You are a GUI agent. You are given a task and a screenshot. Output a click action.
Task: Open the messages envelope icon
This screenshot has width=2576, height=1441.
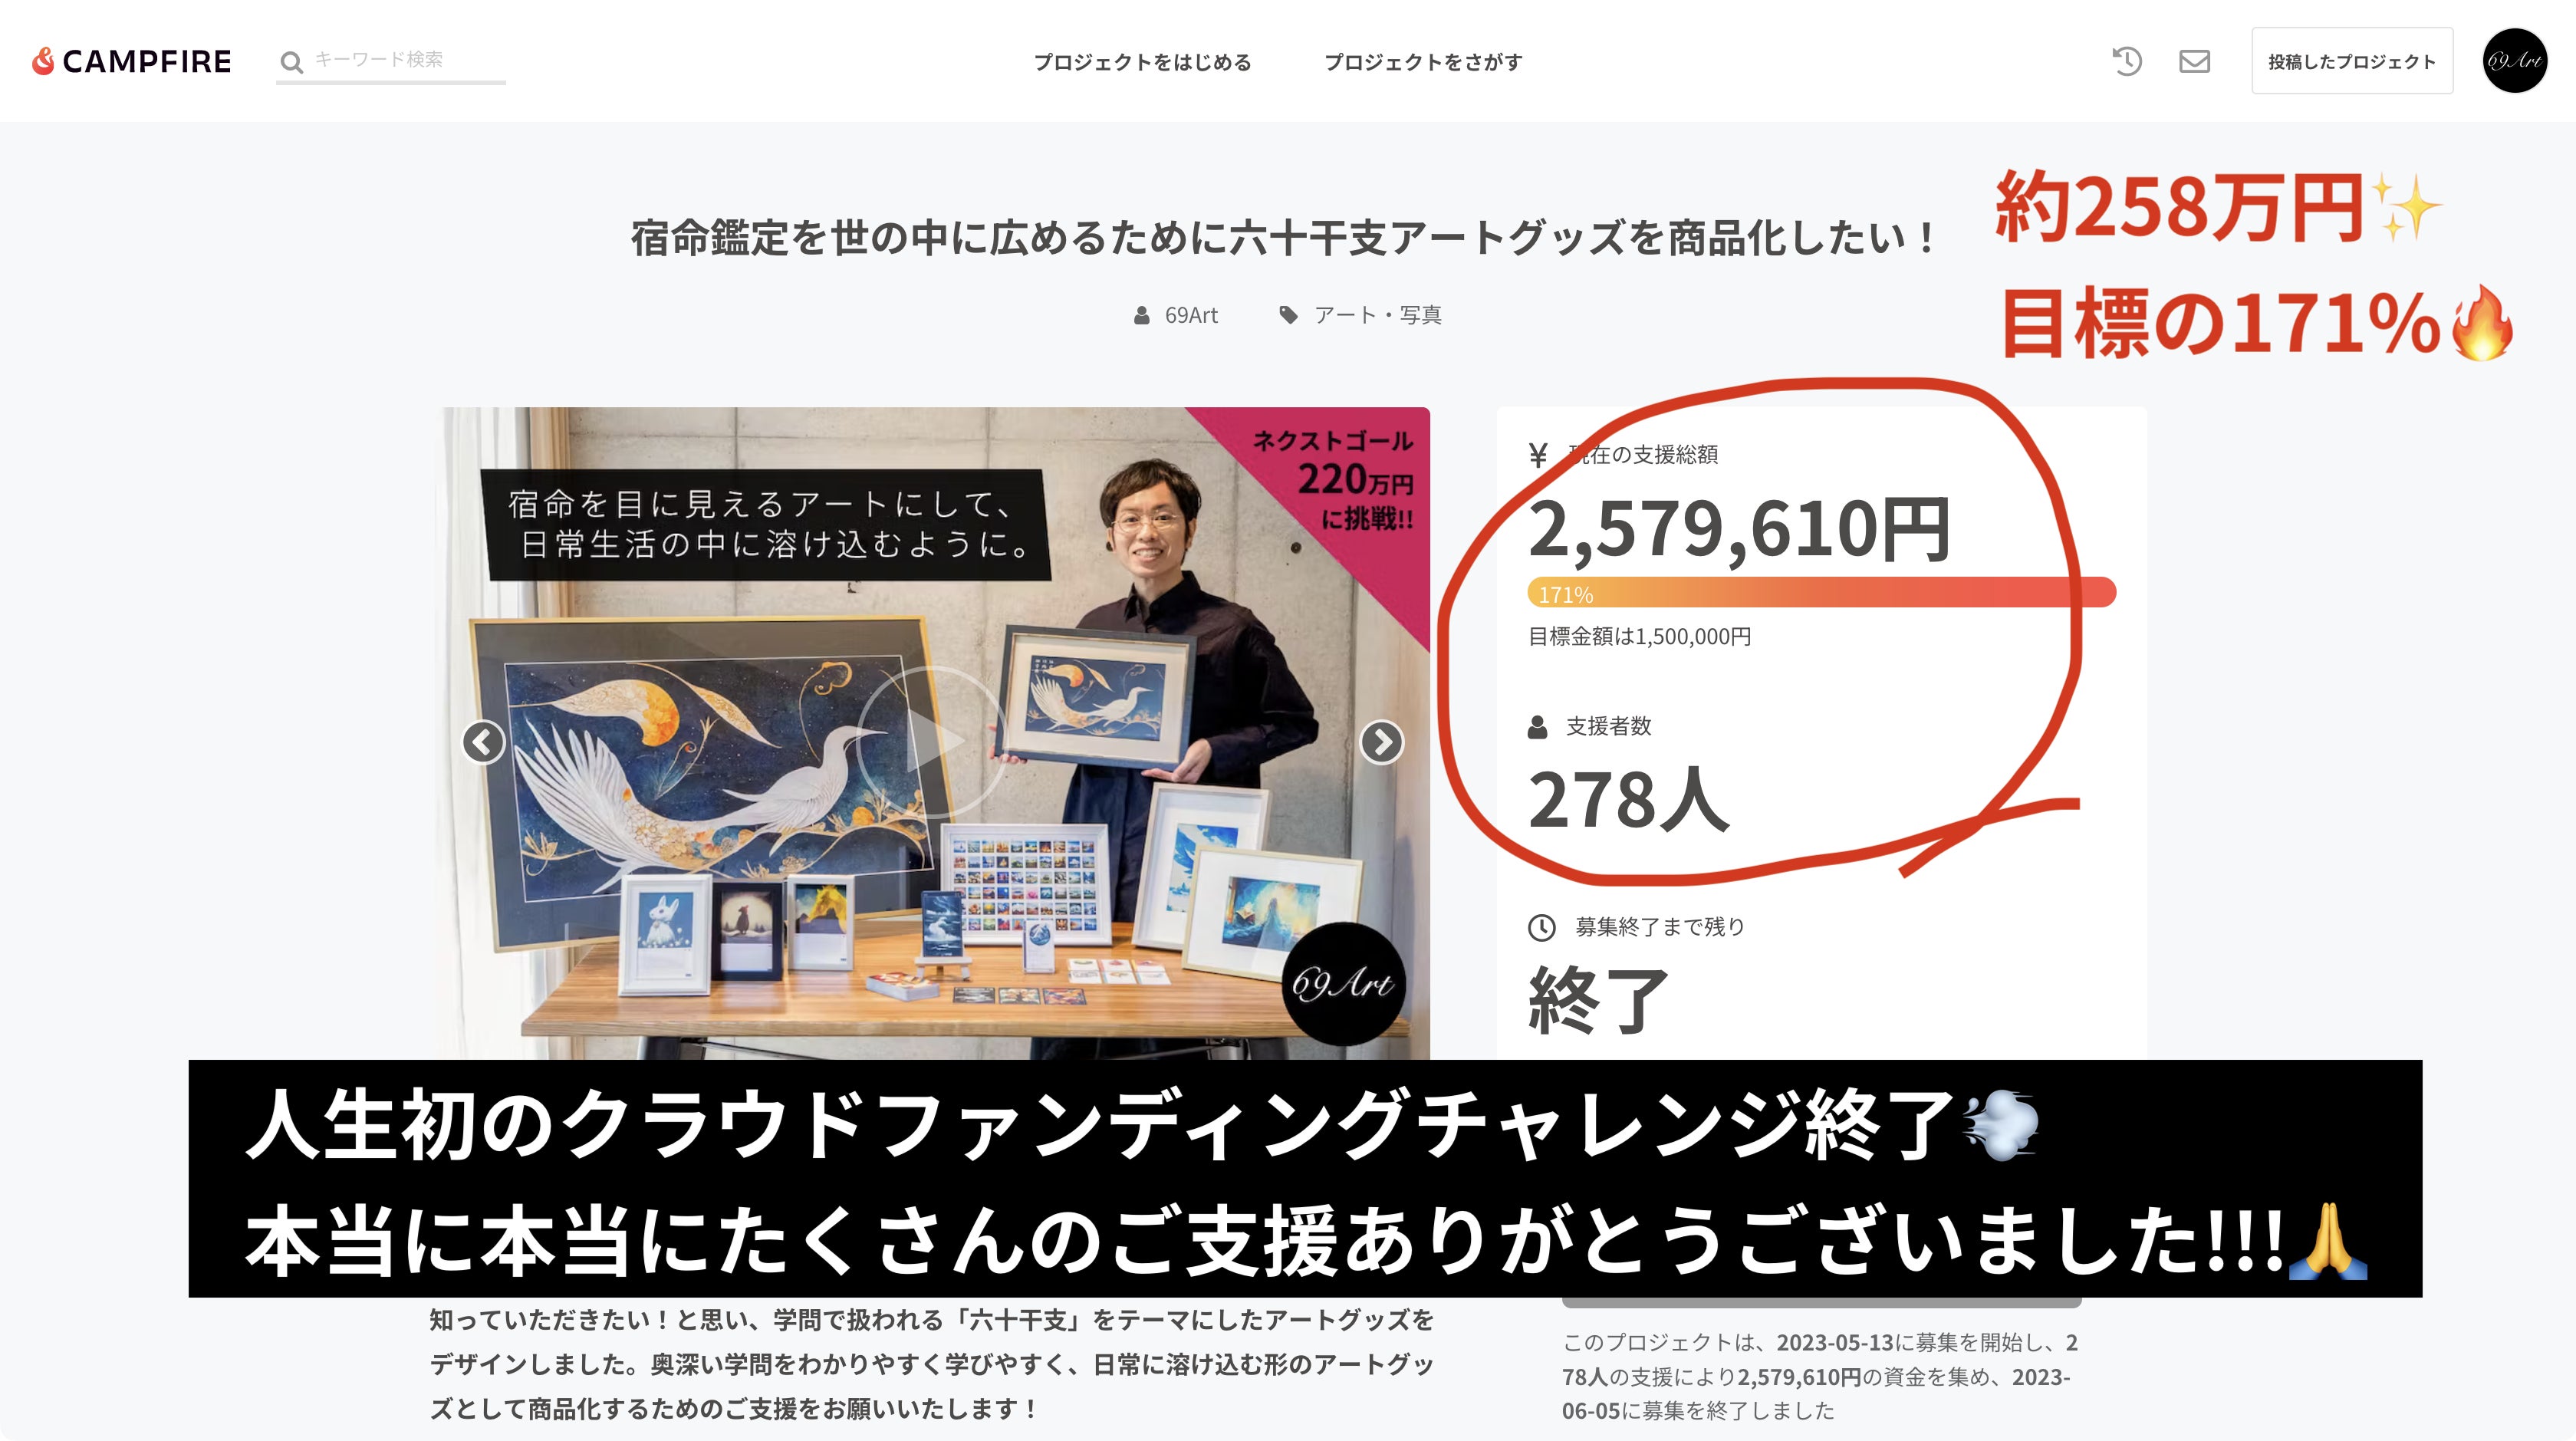[x=2194, y=61]
